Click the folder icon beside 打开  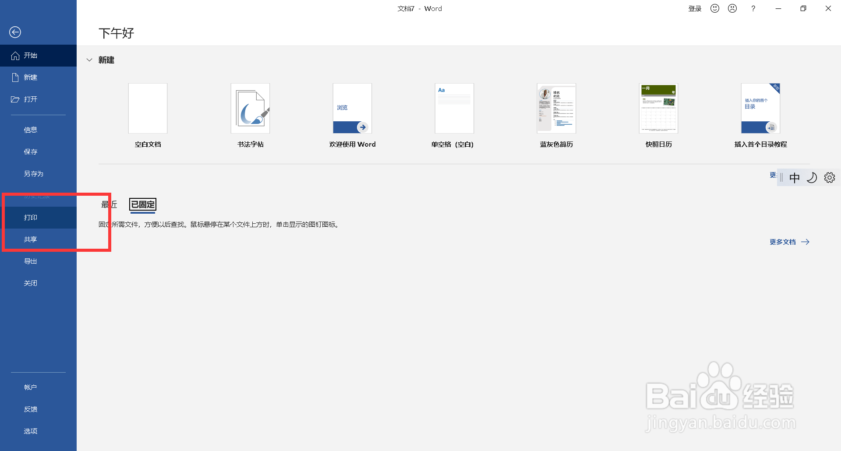pos(15,99)
